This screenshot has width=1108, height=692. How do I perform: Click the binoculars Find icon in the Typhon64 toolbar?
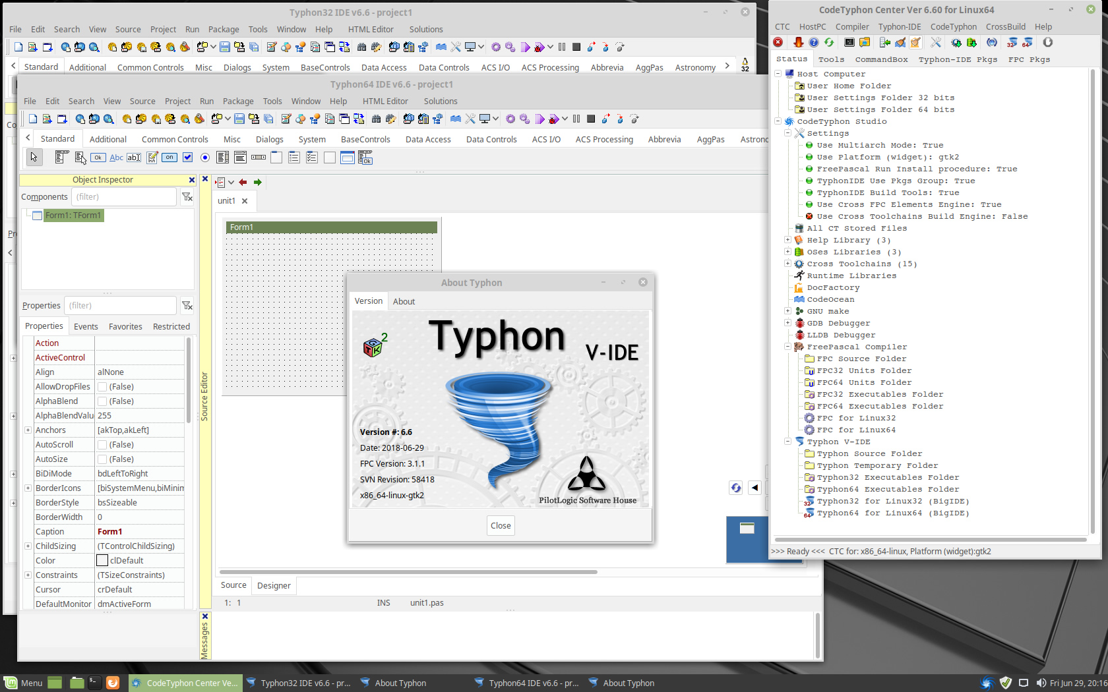click(376, 119)
